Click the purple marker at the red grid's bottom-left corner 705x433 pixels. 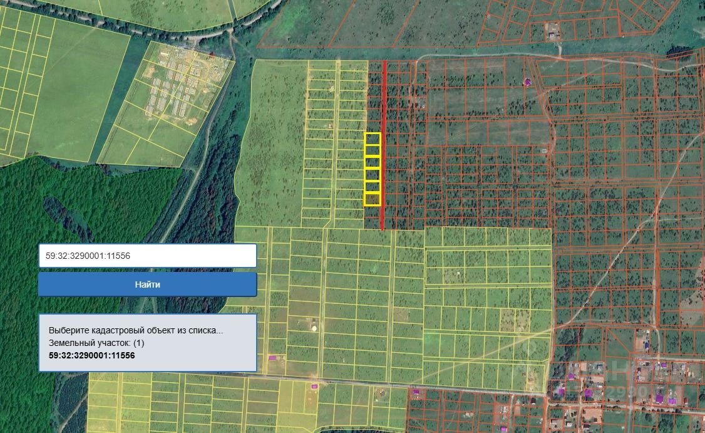[x=416, y=392]
